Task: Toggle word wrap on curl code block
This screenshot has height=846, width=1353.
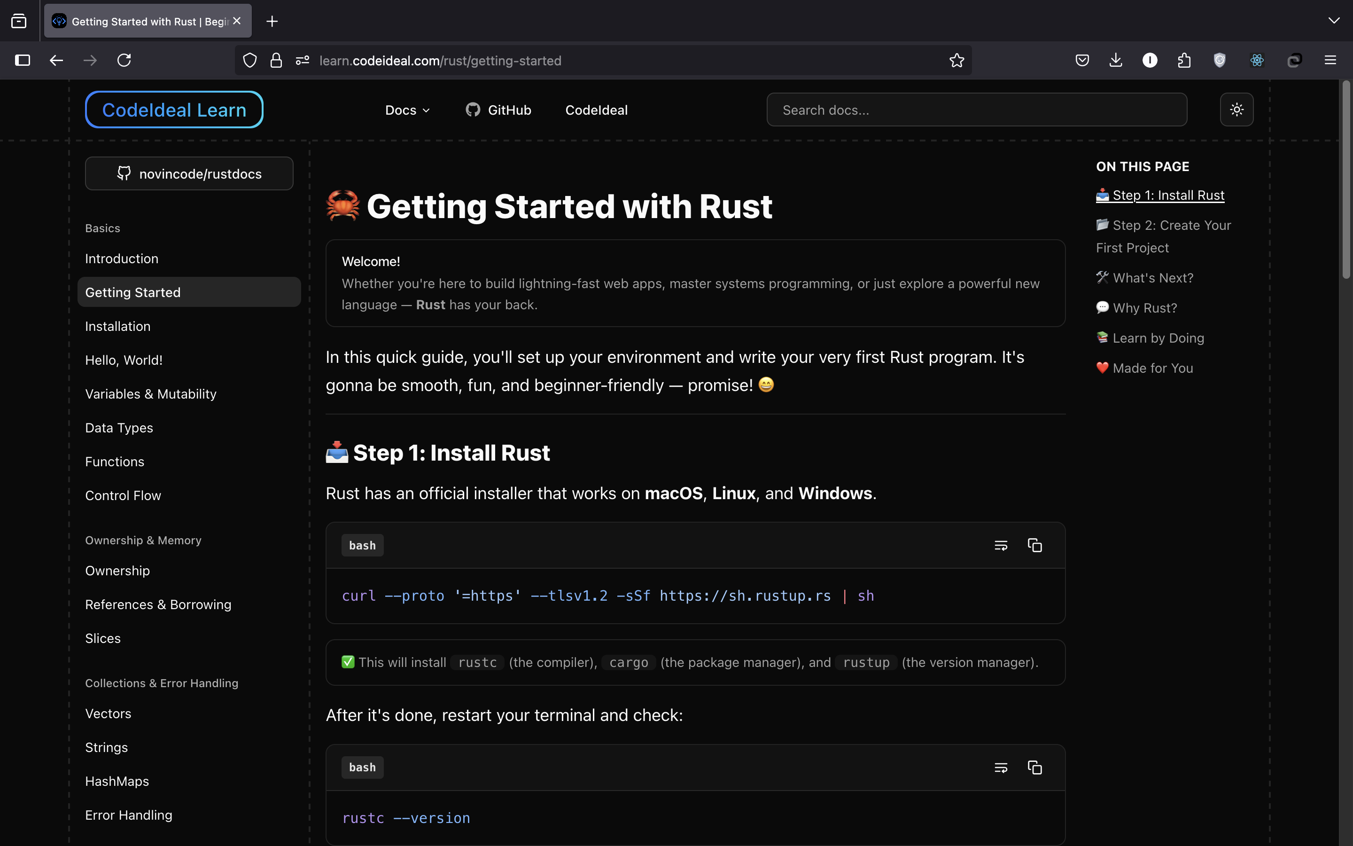Action: pyautogui.click(x=1001, y=545)
